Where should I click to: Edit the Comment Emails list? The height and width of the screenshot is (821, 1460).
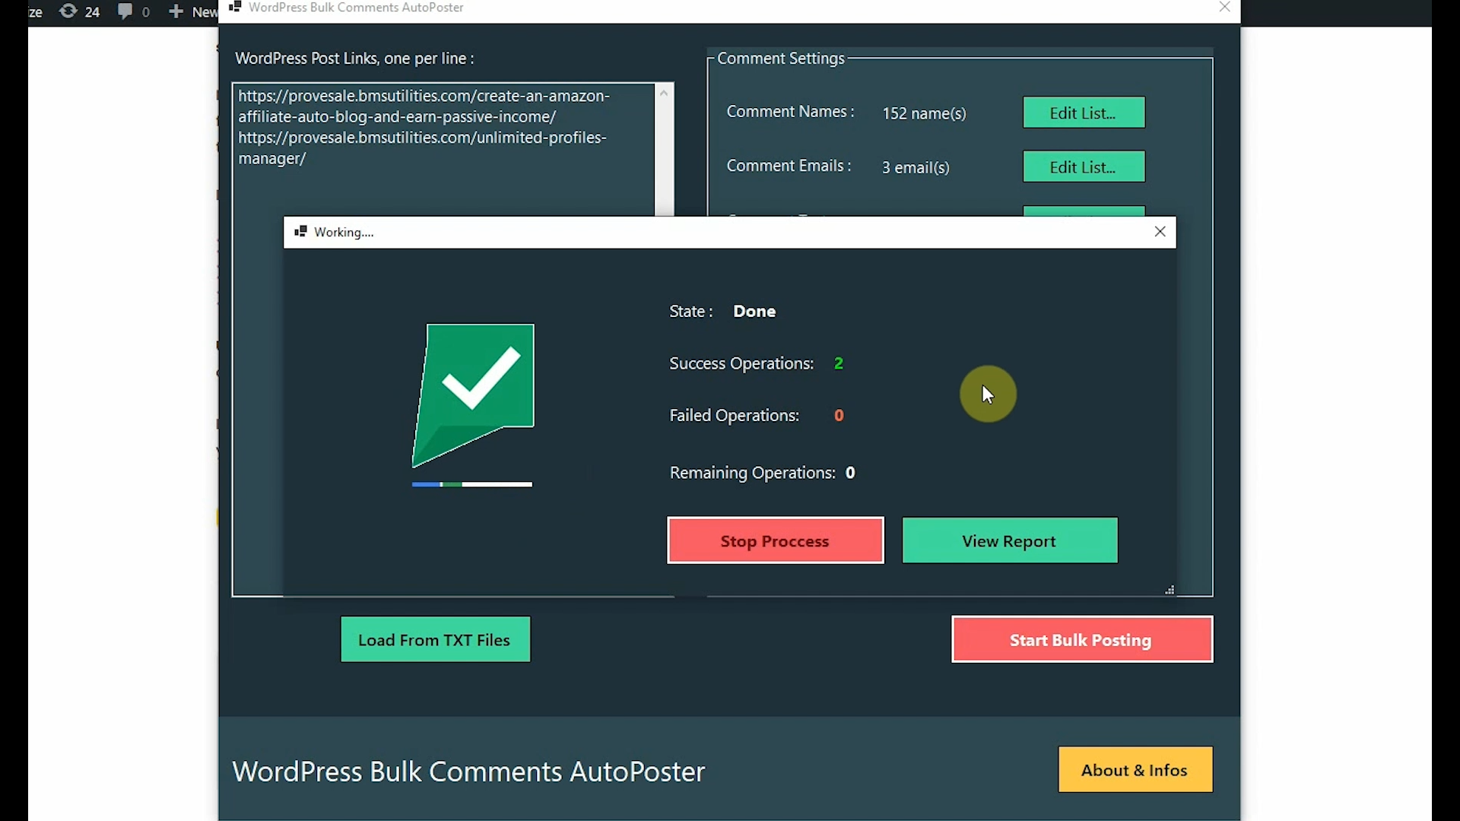pos(1083,166)
